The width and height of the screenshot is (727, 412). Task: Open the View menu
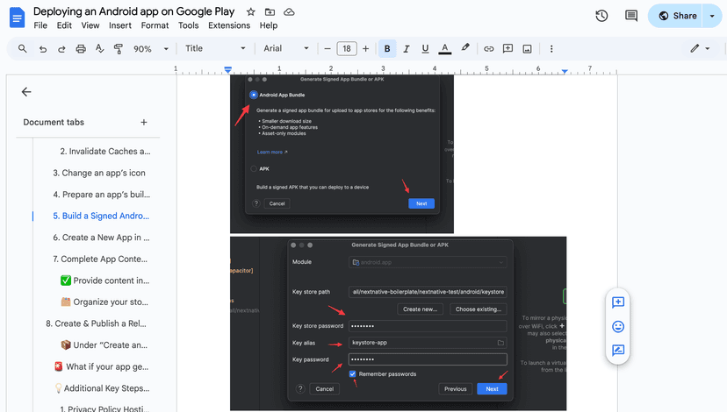click(x=90, y=25)
